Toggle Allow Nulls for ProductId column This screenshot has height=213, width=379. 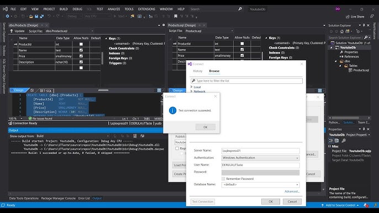(x=81, y=44)
